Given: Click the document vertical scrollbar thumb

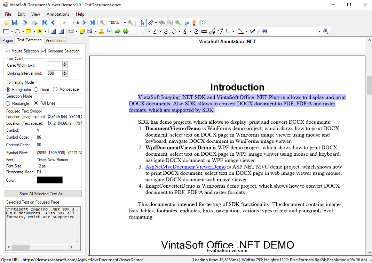Looking at the screenshot, I should [x=370, y=85].
